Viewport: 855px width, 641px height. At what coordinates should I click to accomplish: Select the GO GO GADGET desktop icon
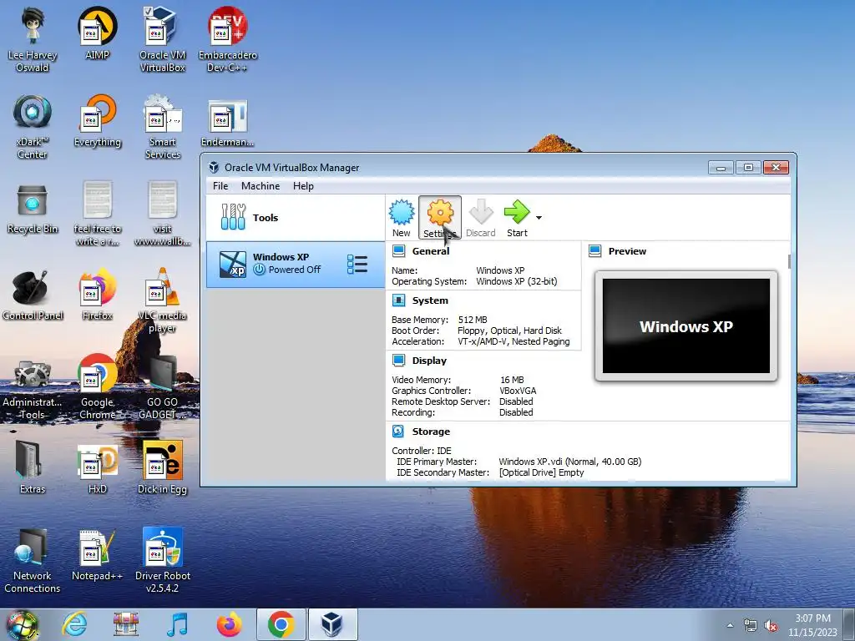(x=162, y=387)
